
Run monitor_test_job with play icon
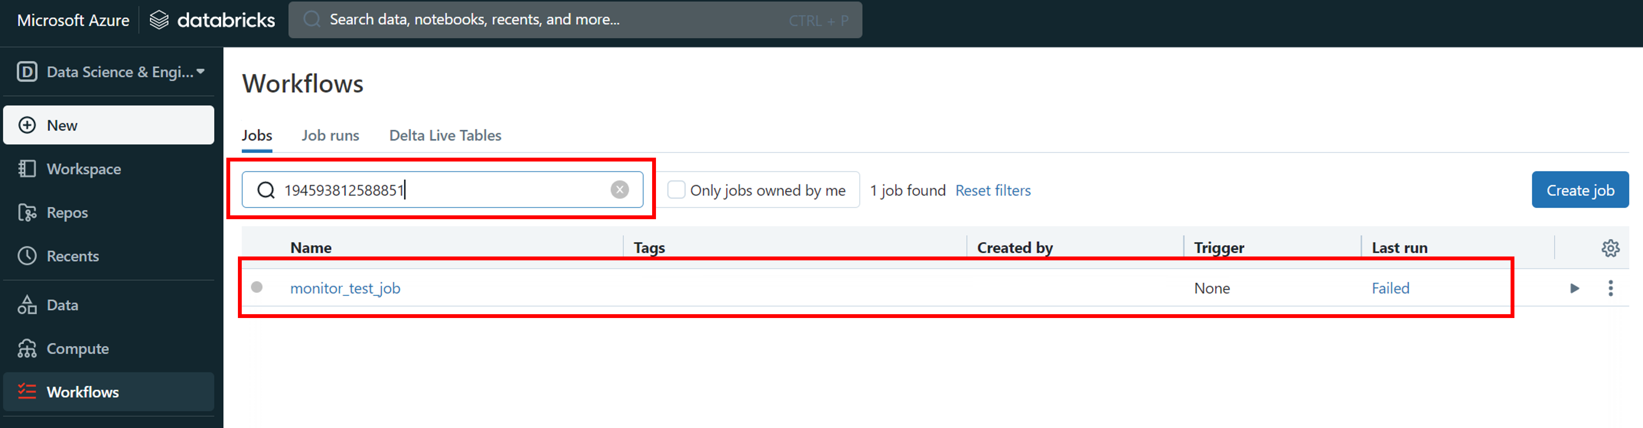coord(1574,288)
